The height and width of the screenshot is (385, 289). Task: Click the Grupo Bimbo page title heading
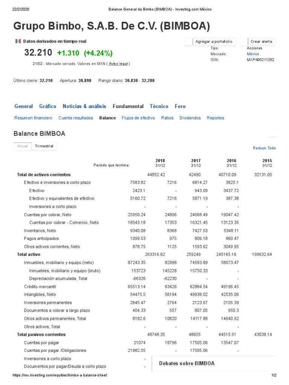(x=111, y=26)
